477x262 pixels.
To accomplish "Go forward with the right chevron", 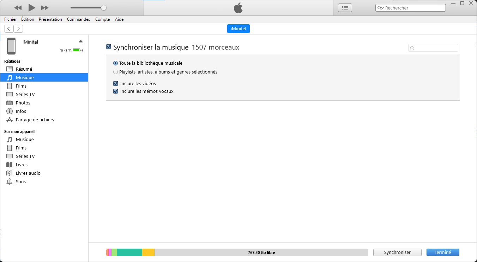I will tap(18, 29).
